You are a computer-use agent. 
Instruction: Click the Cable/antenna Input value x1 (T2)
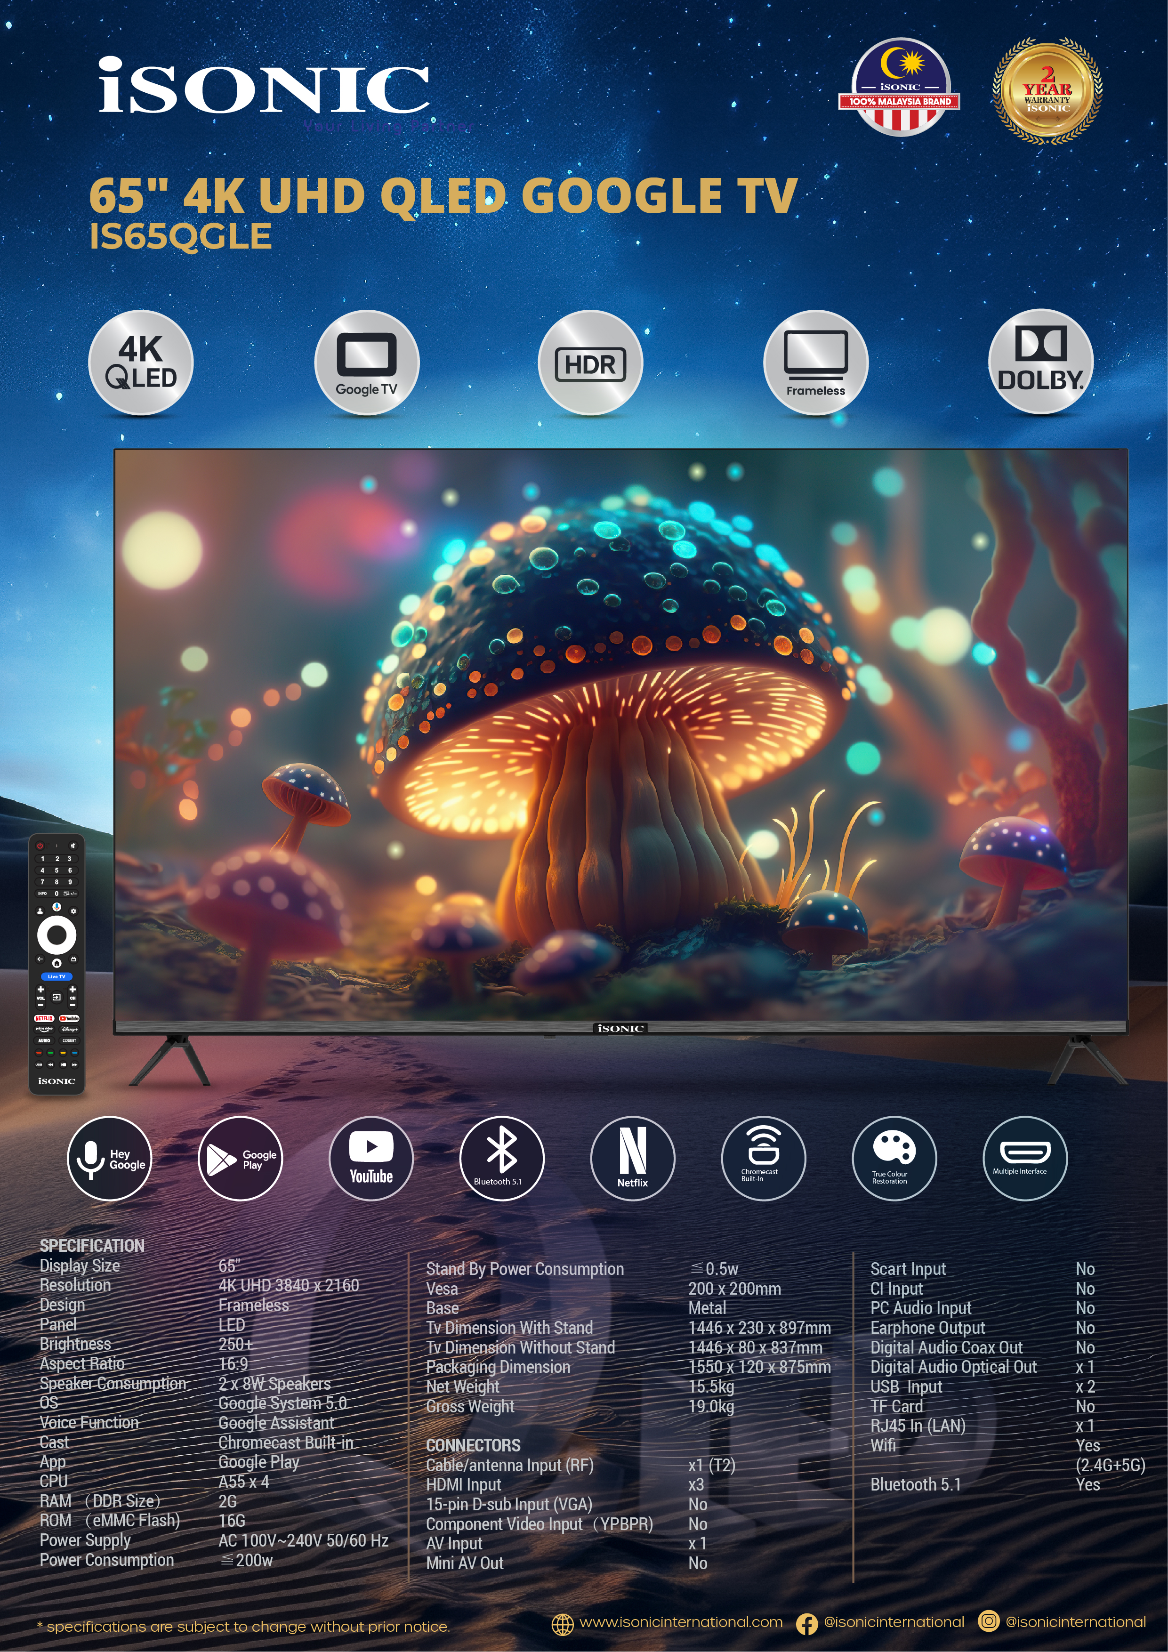pyautogui.click(x=712, y=1465)
